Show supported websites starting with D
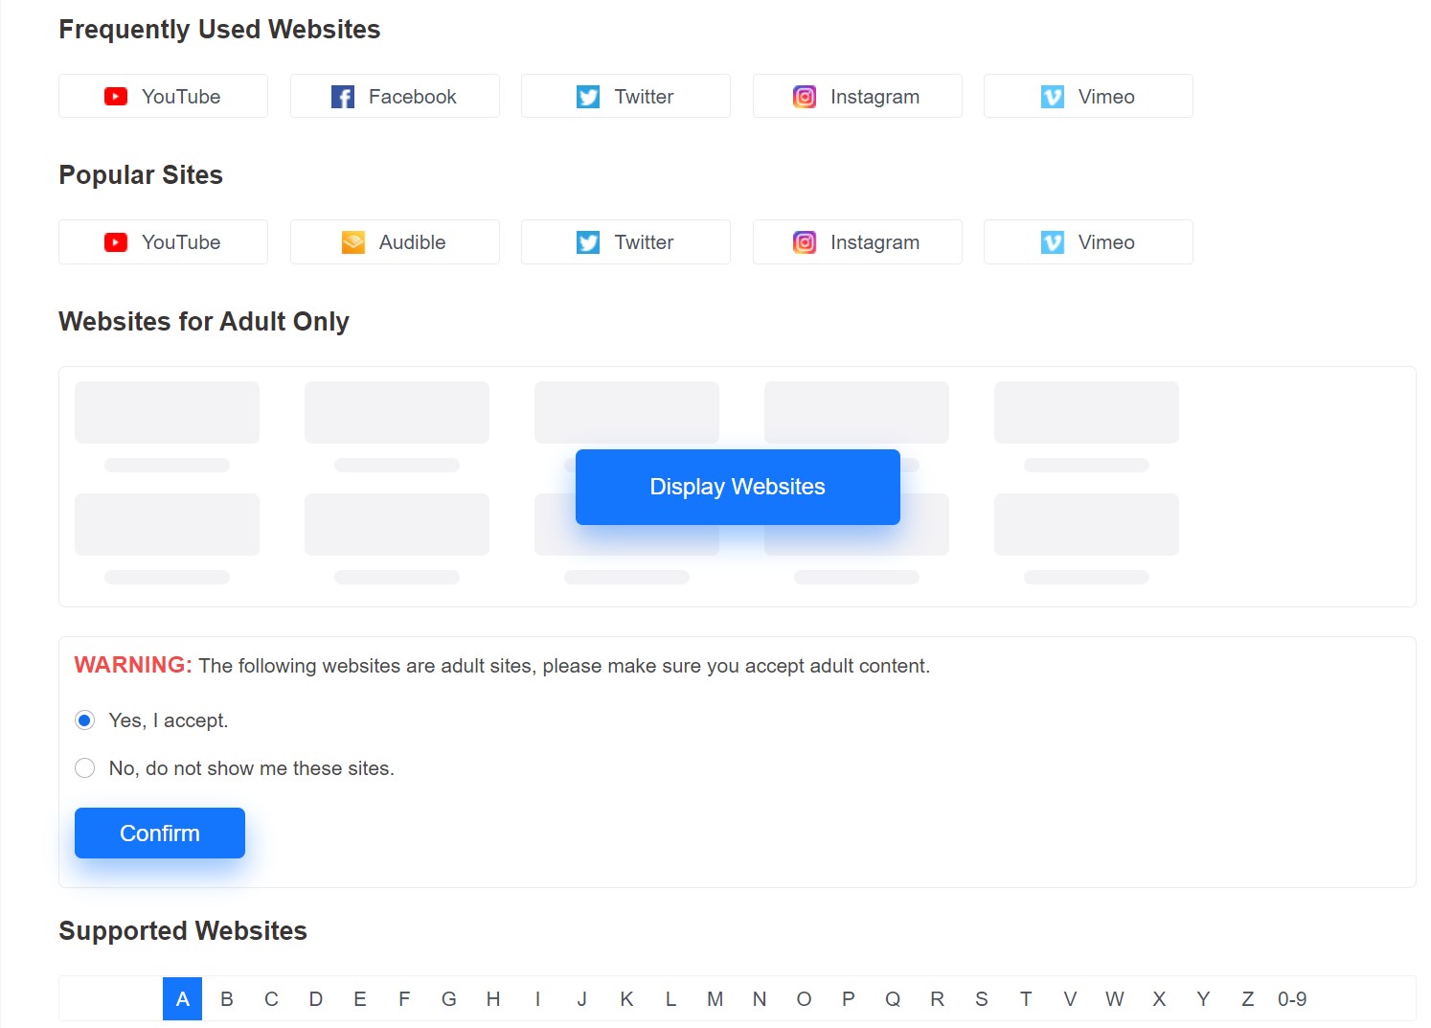Screen dimensions: 1431x1028 [x=316, y=999]
